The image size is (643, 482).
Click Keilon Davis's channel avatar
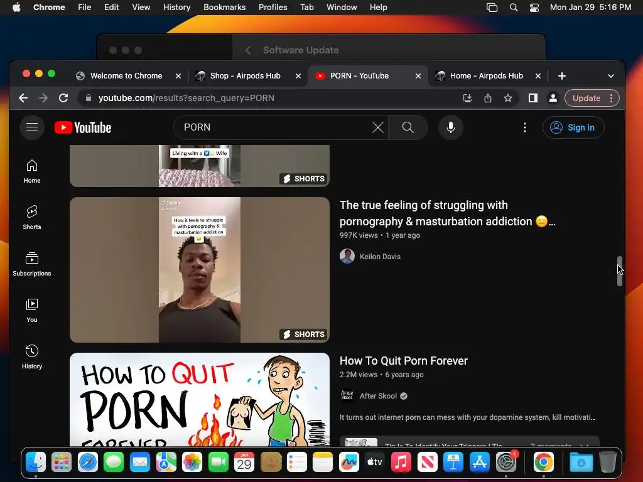click(347, 256)
